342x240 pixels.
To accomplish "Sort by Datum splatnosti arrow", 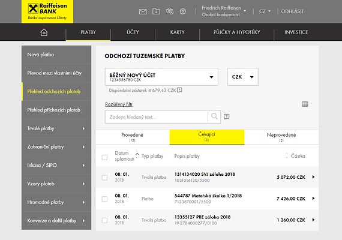I will pyautogui.click(x=137, y=155).
